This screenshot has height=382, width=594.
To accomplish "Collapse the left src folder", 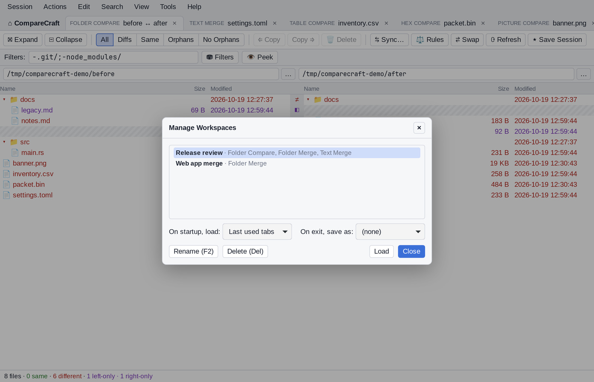I will click(x=4, y=142).
